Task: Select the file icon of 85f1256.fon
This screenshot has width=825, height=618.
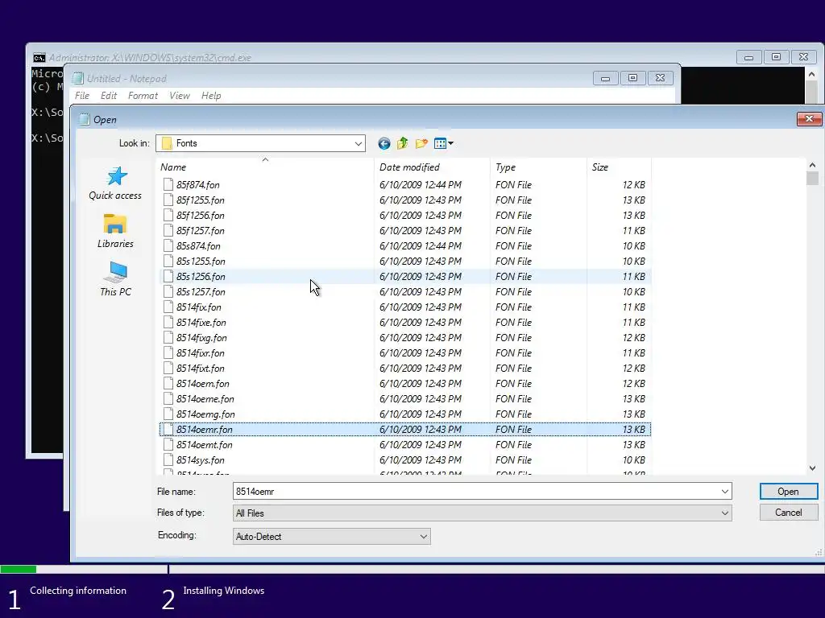Action: (168, 215)
